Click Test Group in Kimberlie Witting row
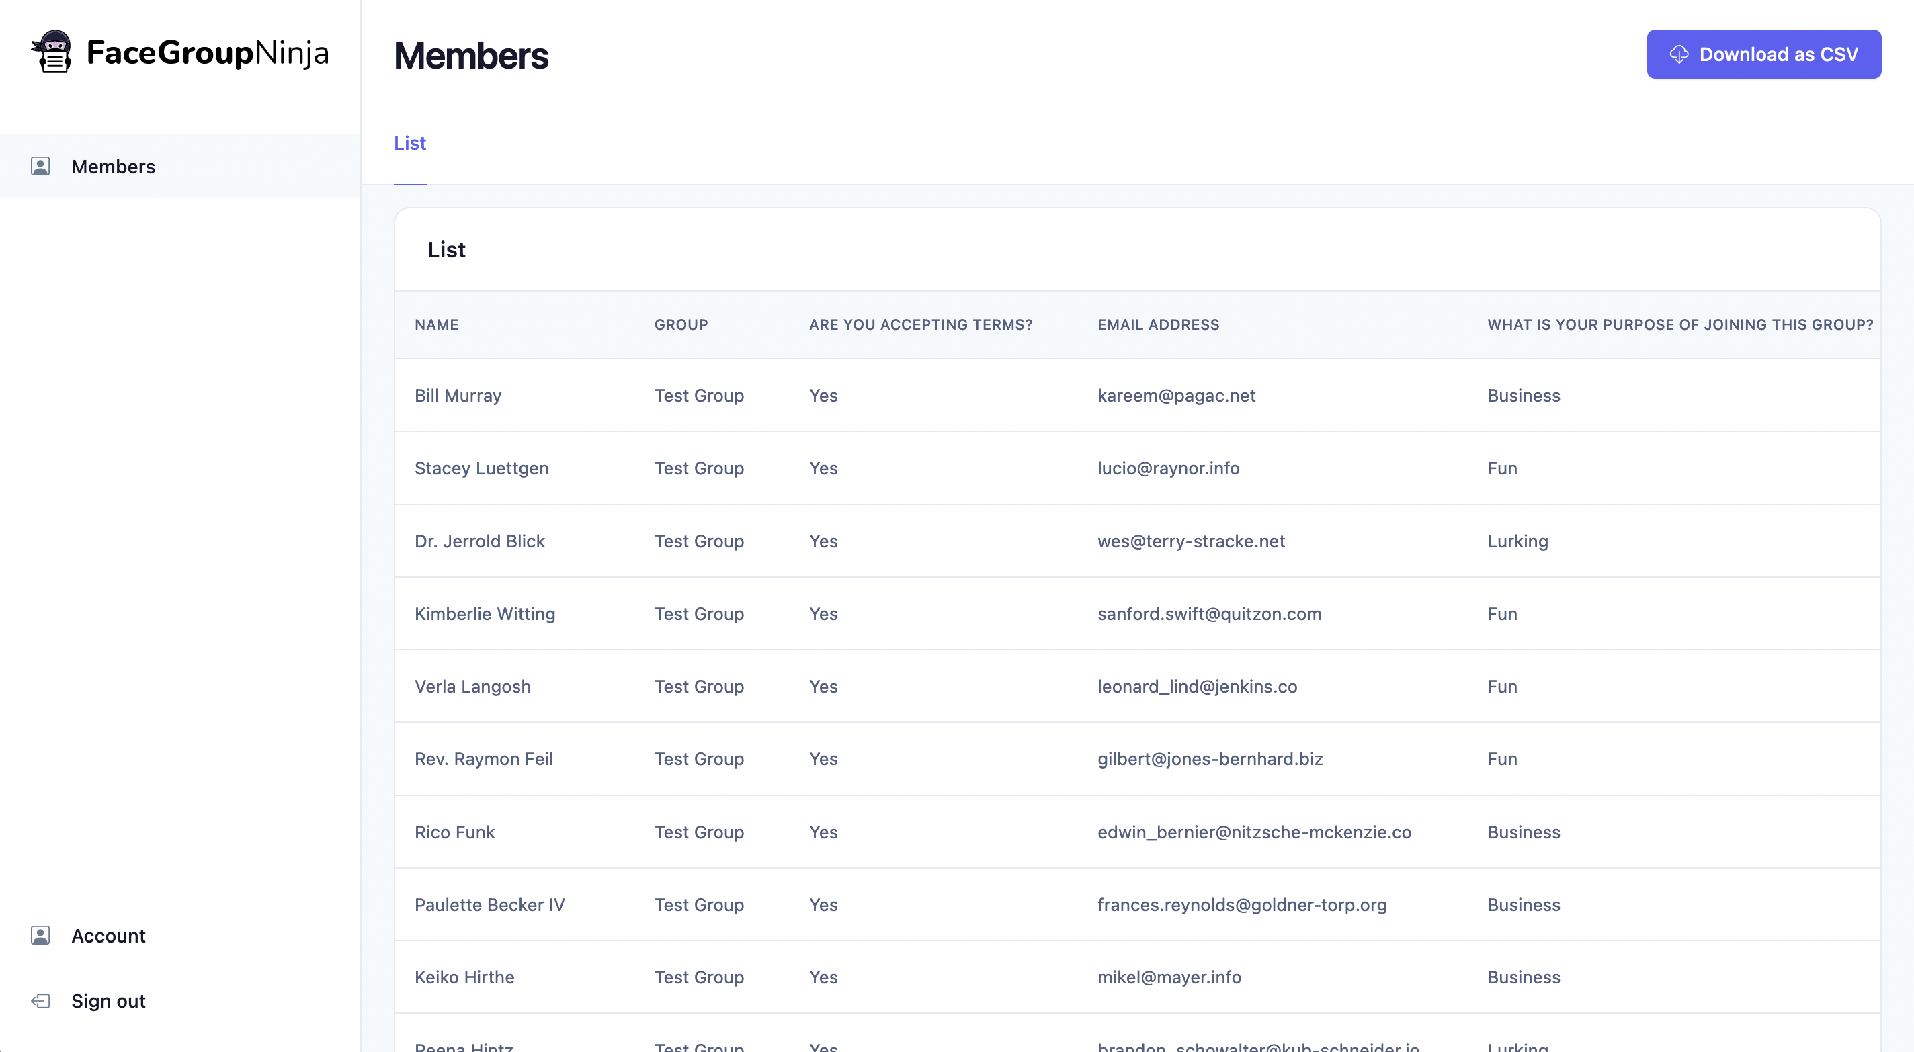1914x1052 pixels. click(x=698, y=614)
